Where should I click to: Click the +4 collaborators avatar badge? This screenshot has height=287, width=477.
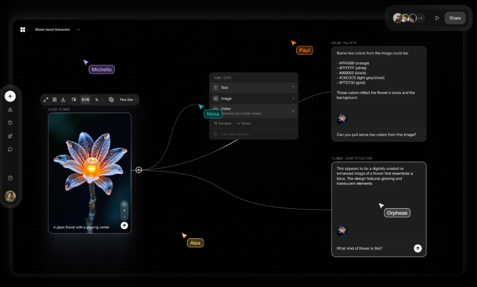tap(420, 18)
